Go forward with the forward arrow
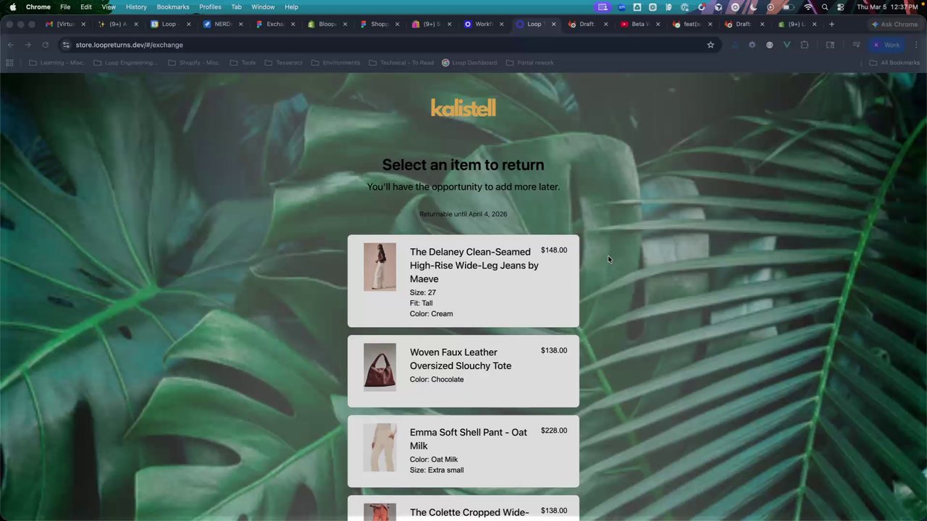Viewport: 927px width, 521px height. pos(28,45)
